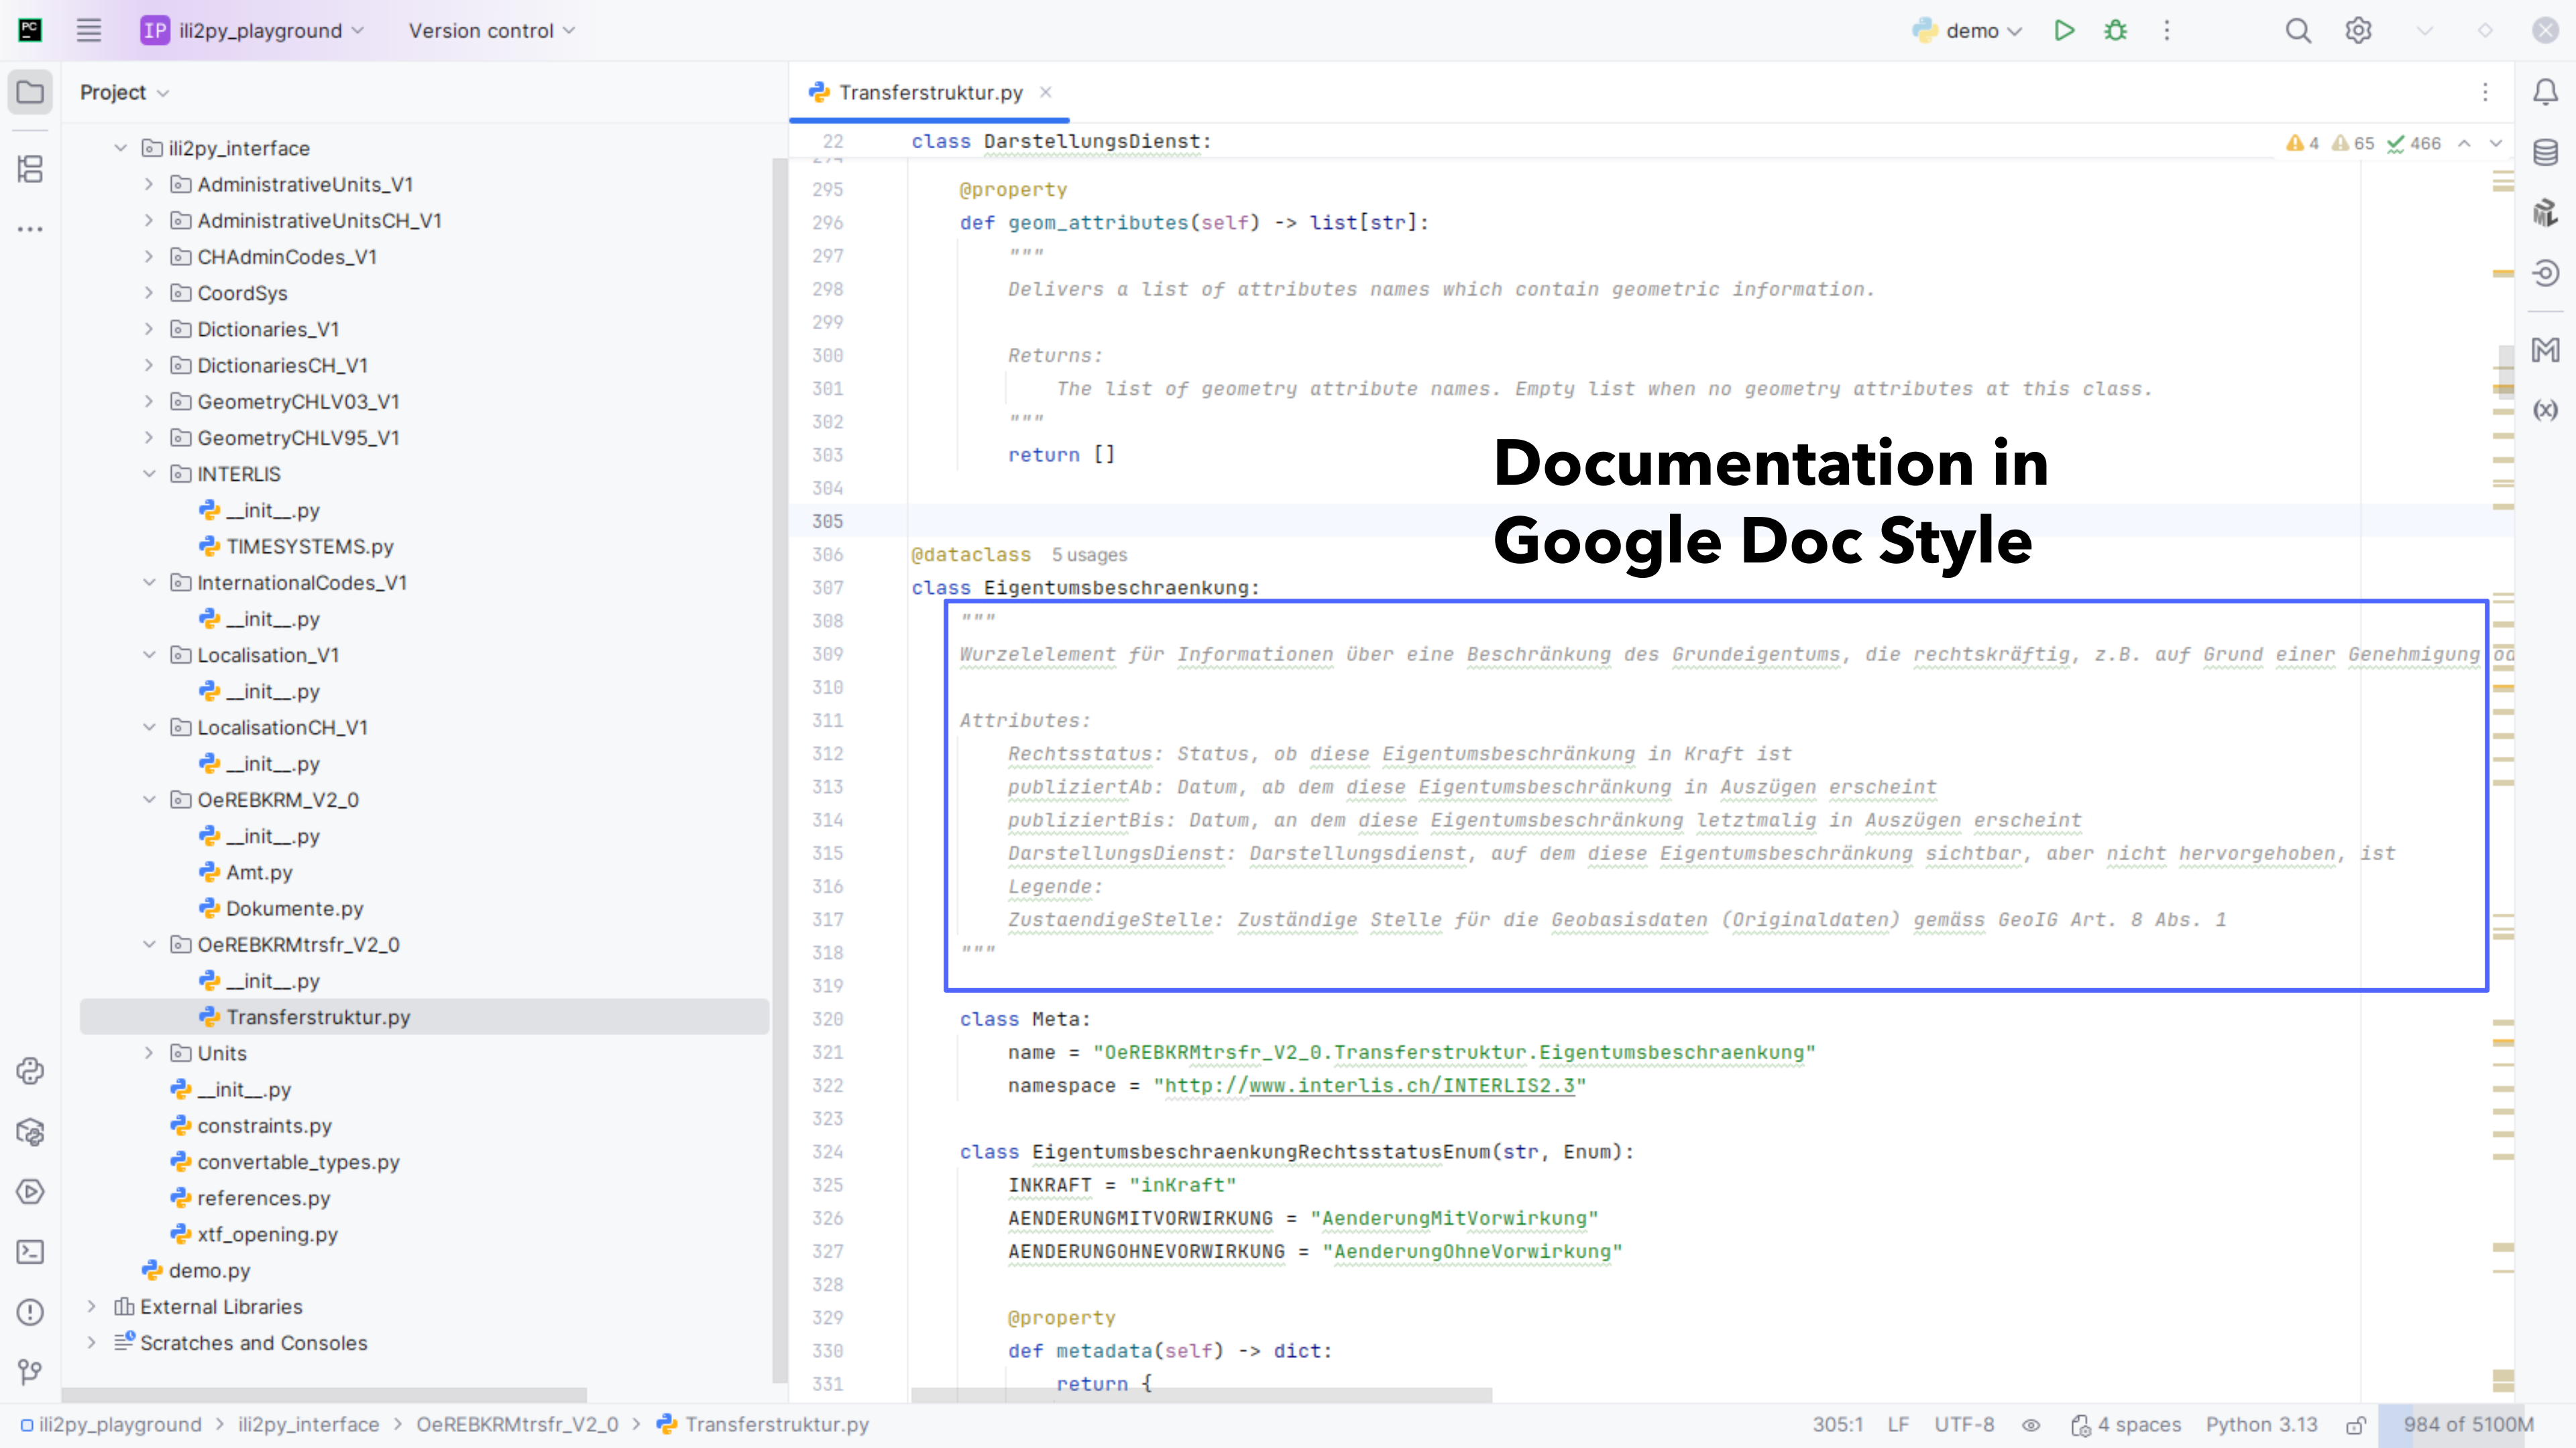Open the Notifications bell

(x=2545, y=92)
